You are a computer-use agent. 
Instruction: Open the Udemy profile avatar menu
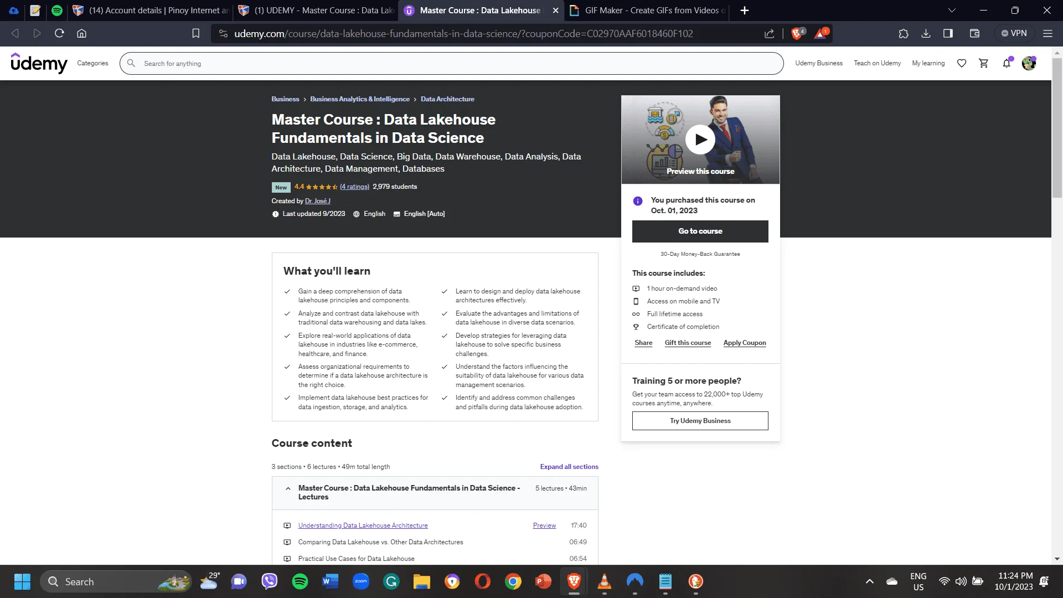(x=1029, y=63)
